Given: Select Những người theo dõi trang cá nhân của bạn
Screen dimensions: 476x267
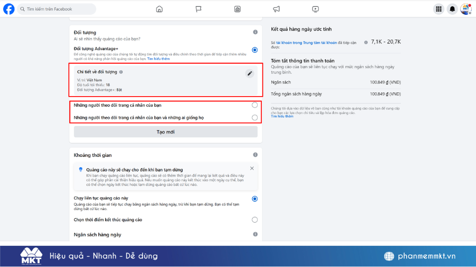Looking at the screenshot, I should [x=255, y=105].
